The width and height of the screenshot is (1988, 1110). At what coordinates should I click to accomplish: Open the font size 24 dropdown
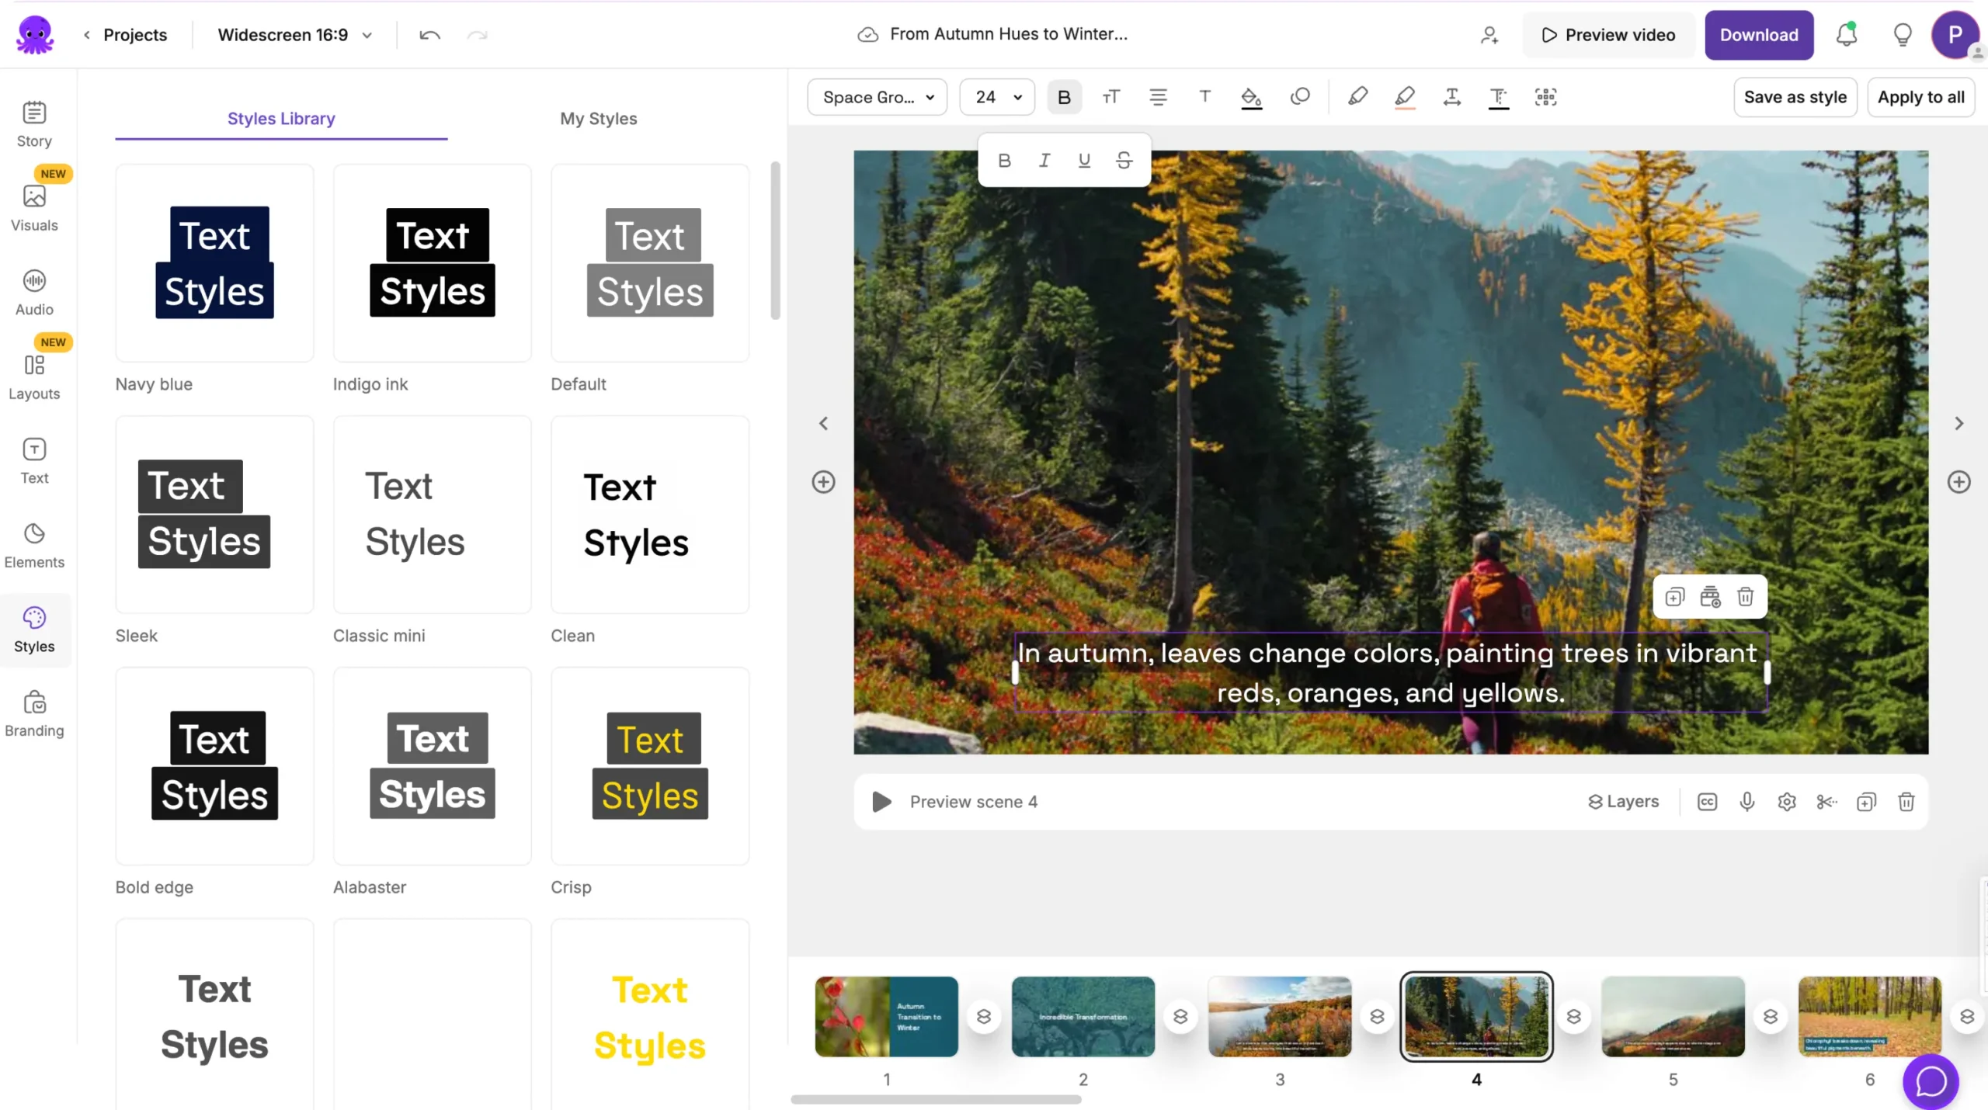(997, 97)
